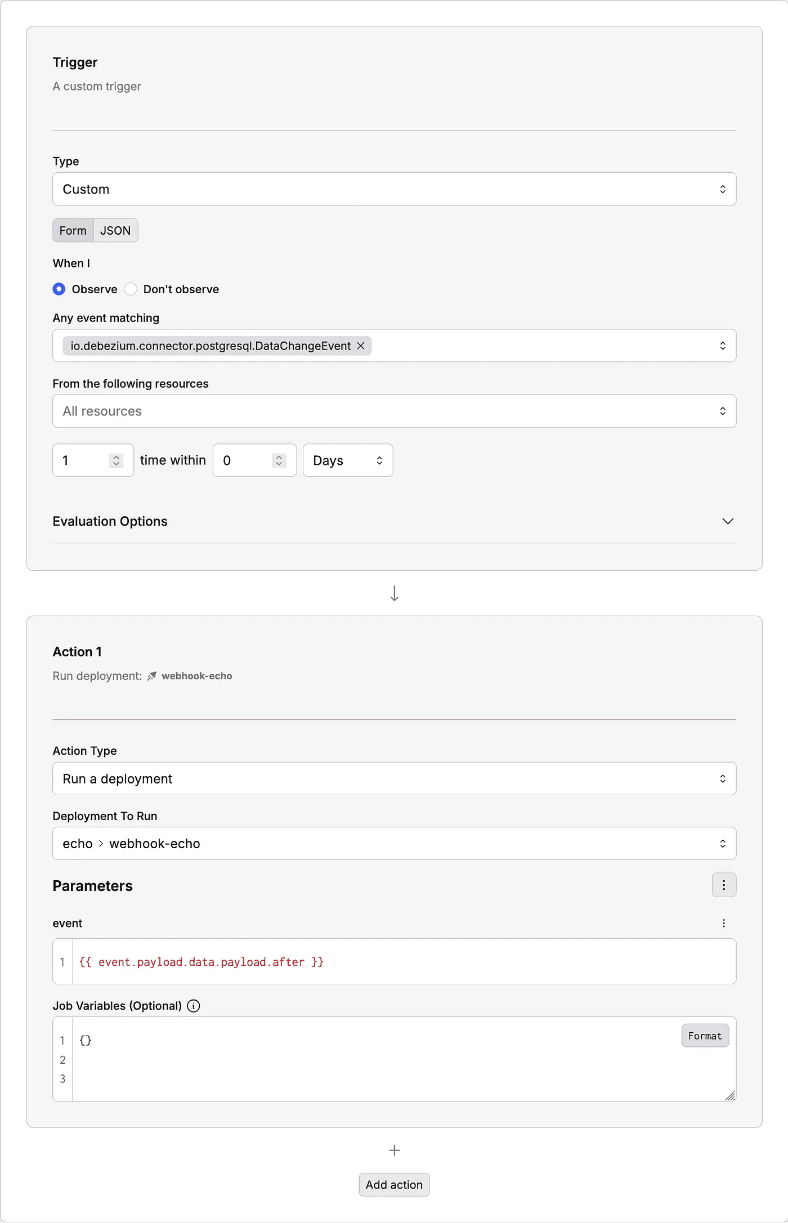
Task: Select the Don't observe radio button
Action: 131,289
